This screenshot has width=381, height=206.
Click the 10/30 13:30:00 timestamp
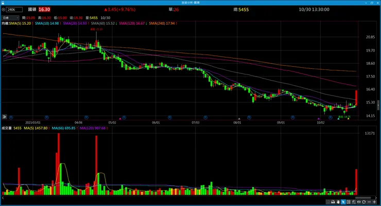pos(314,10)
